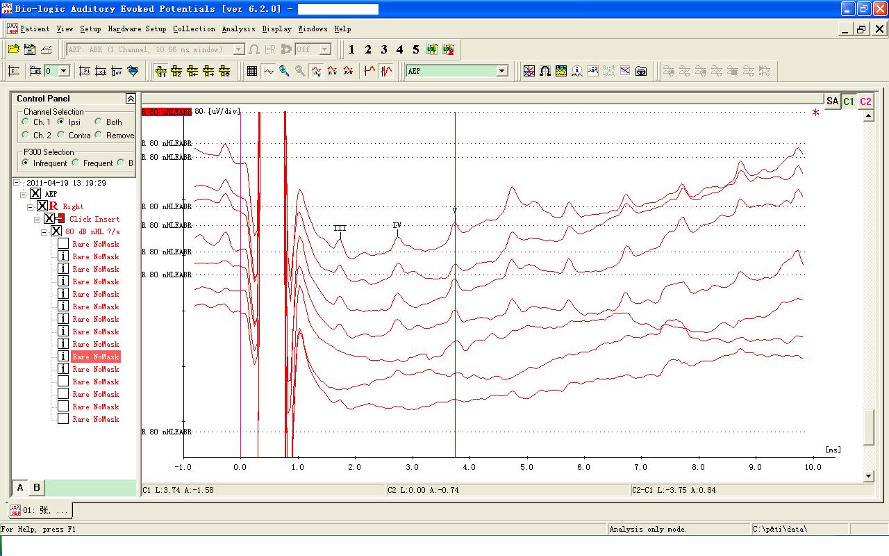Open the AEP green dropdown list
Viewport: 889px width, 556px height.
click(502, 71)
